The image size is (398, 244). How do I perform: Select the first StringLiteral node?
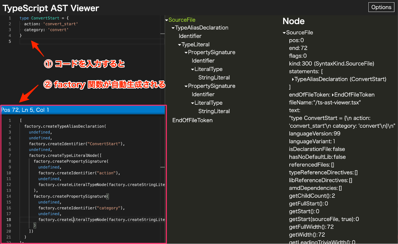point(214,77)
